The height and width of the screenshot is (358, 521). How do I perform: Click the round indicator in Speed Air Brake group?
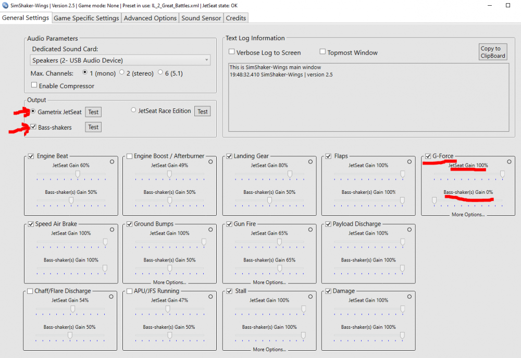(112, 229)
